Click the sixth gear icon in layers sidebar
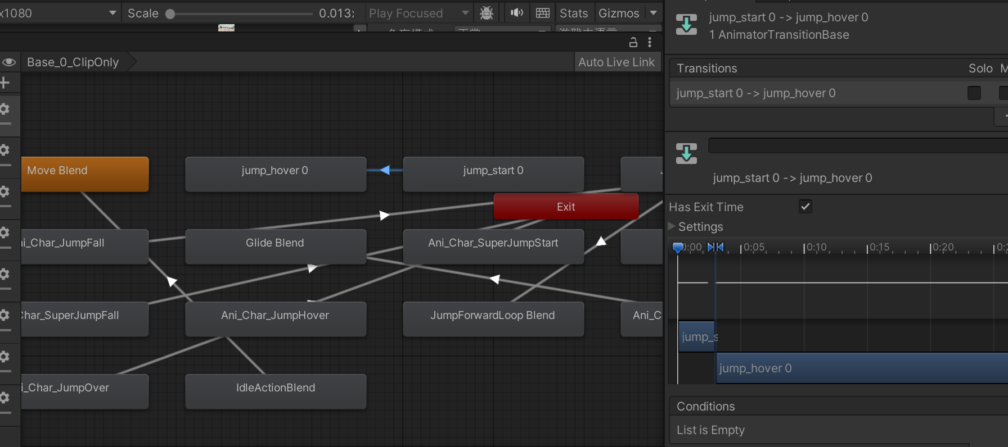 click(x=5, y=315)
